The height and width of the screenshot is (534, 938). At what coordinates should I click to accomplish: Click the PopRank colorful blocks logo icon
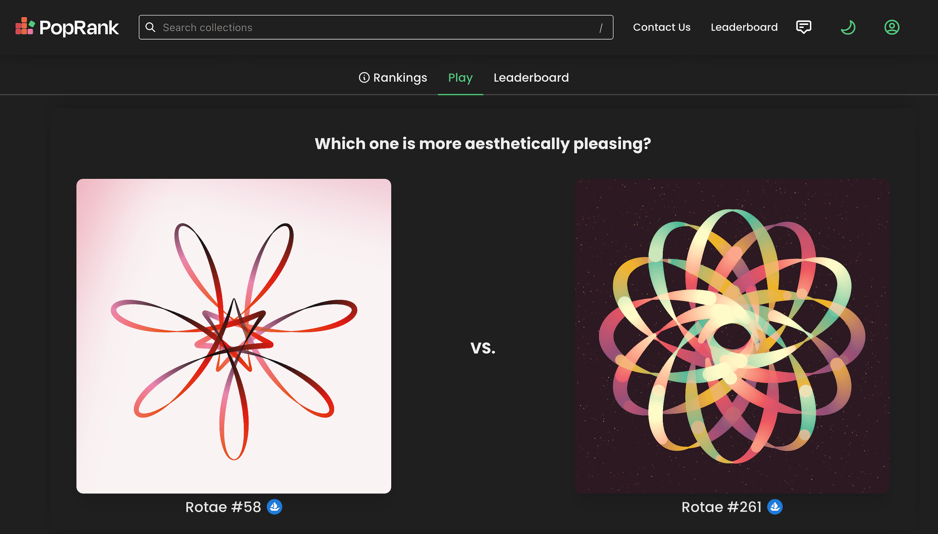click(x=25, y=27)
